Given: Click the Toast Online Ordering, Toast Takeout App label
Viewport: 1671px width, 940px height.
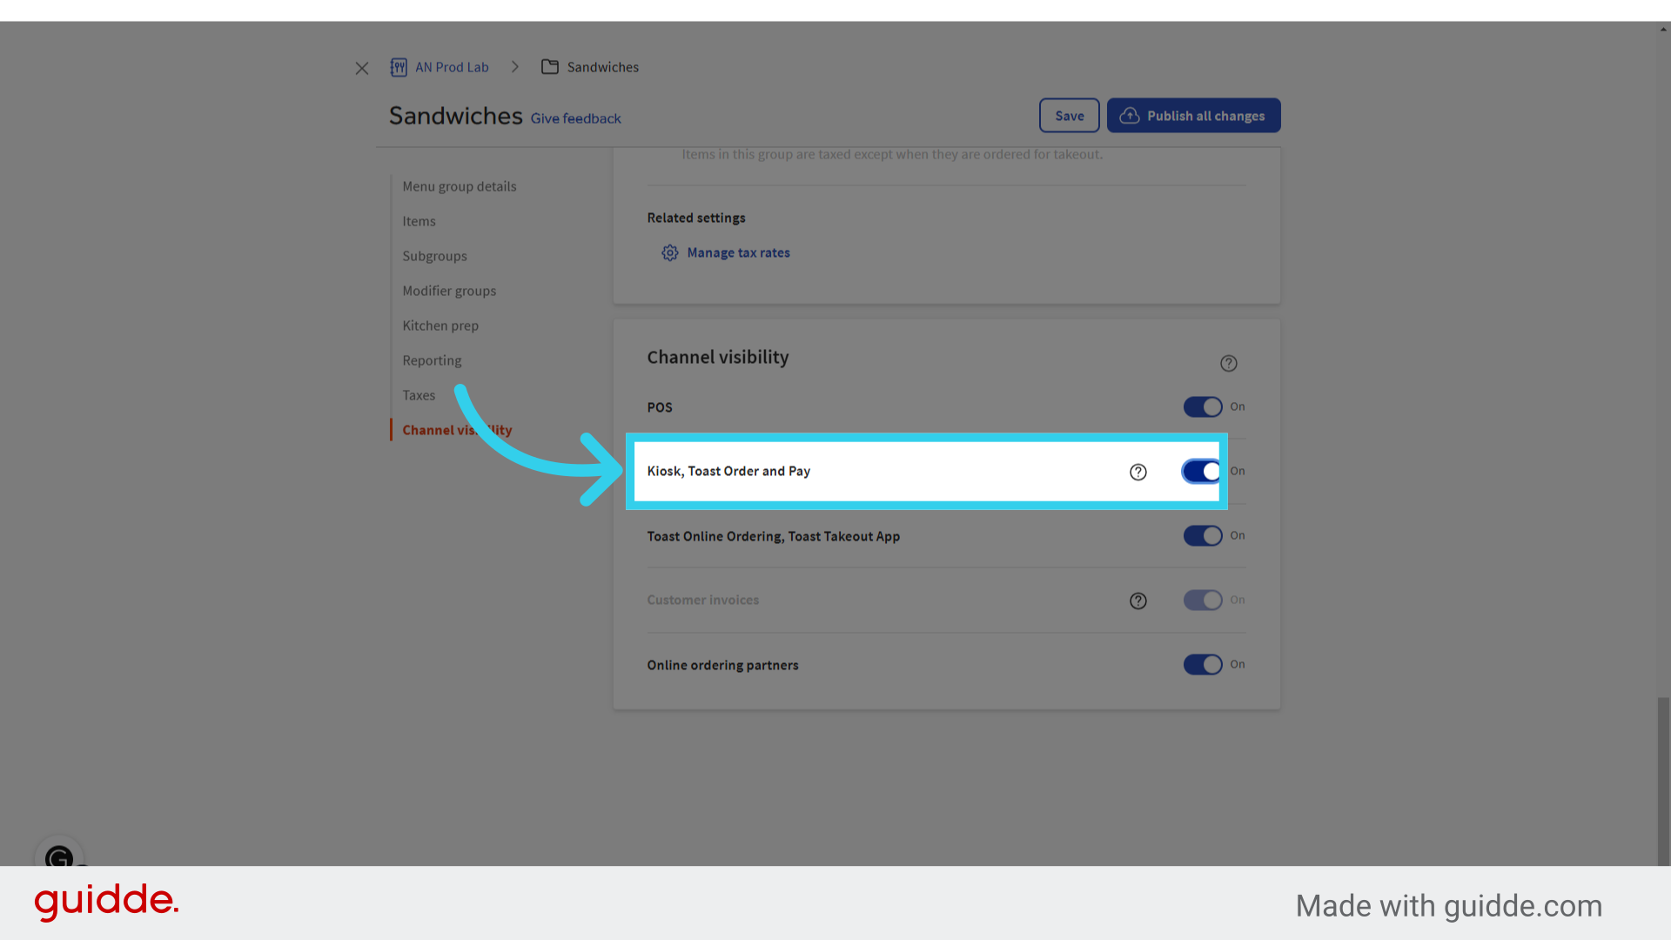Looking at the screenshot, I should pos(774,536).
